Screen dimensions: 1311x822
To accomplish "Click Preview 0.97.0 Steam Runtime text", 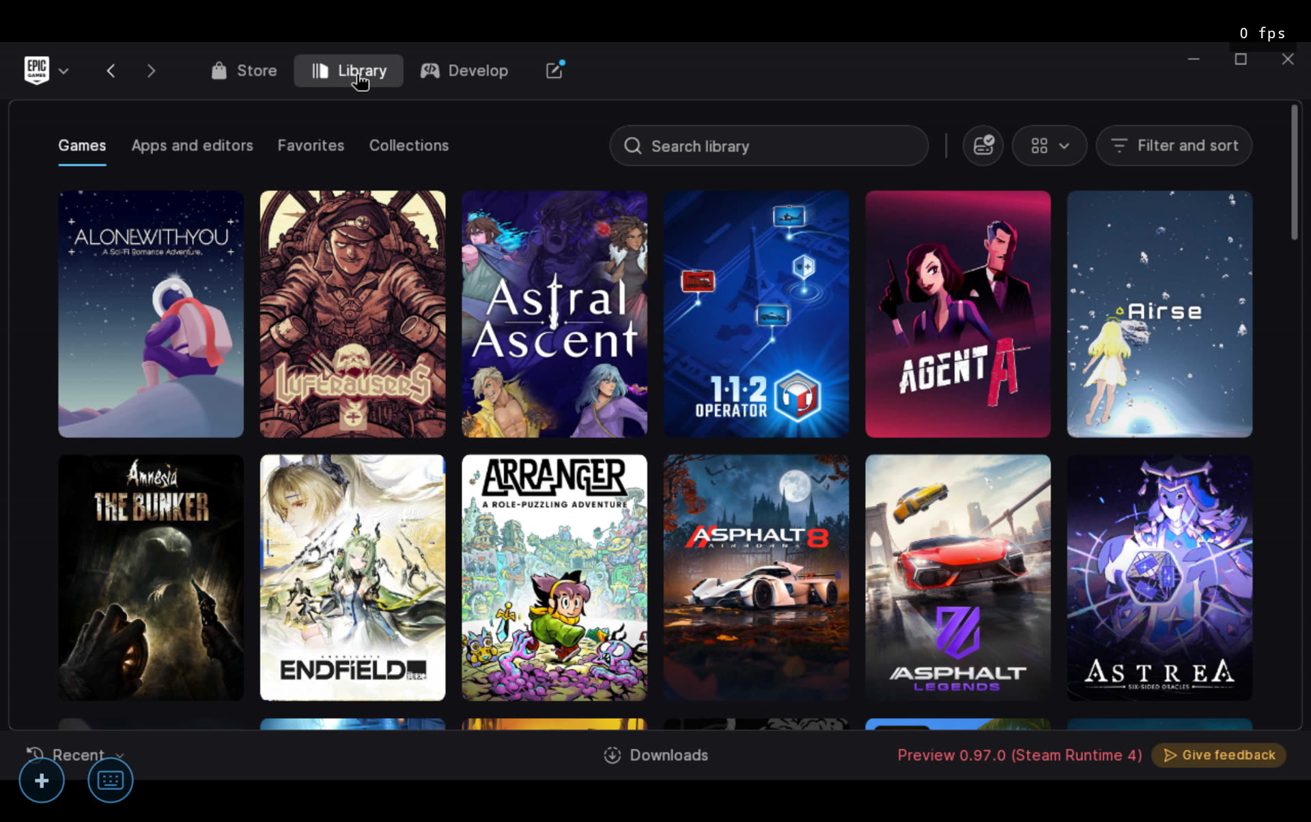I will coord(1019,755).
